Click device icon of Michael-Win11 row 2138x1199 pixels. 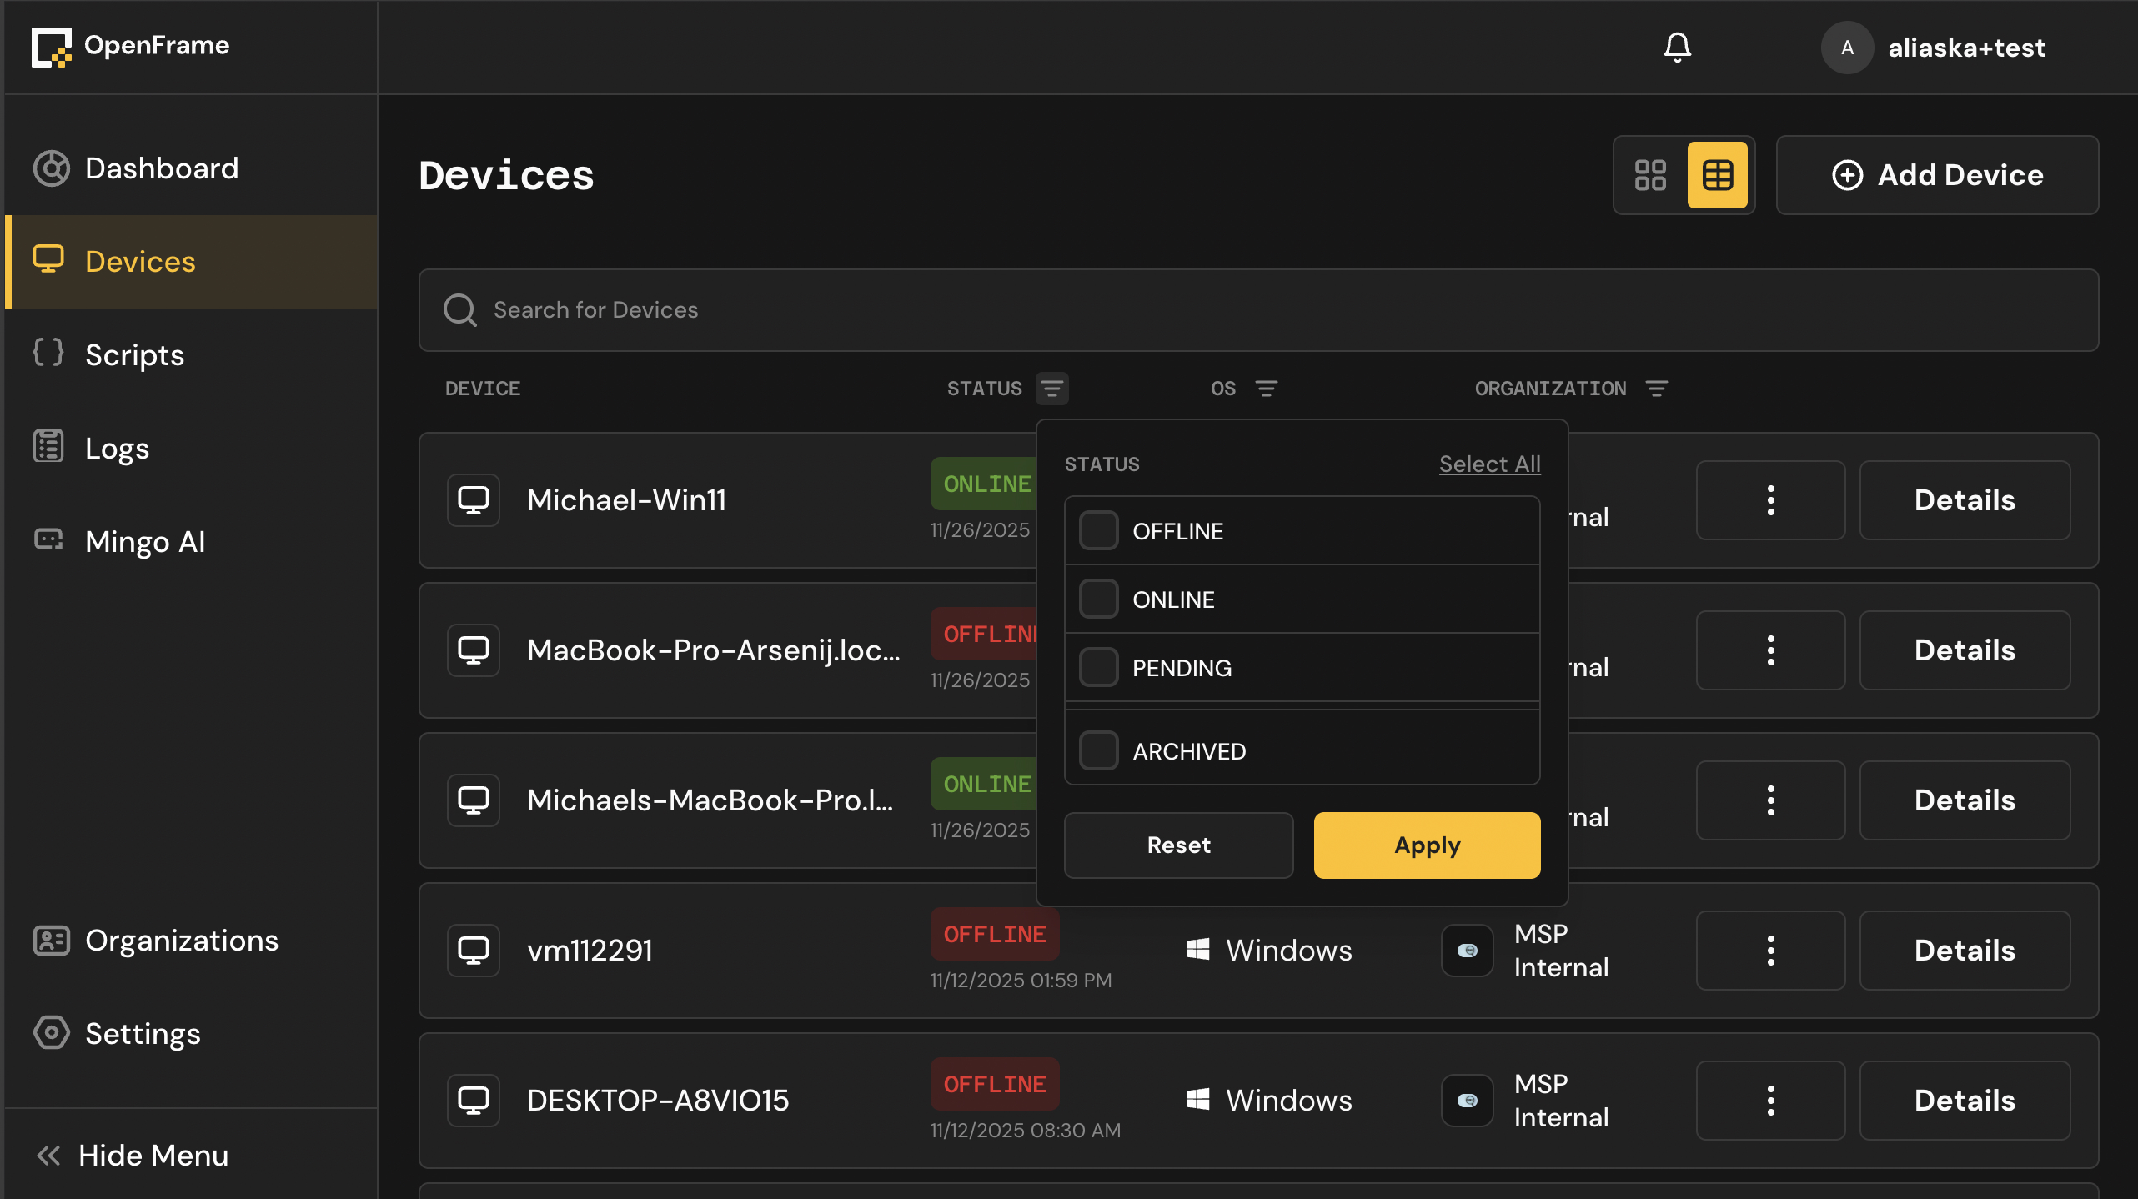[x=474, y=500]
